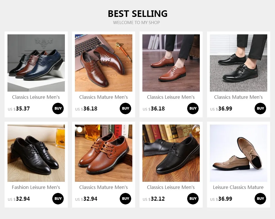Open photo of three-color shoe lineup
This screenshot has height=219, width=275.
[x=36, y=63]
